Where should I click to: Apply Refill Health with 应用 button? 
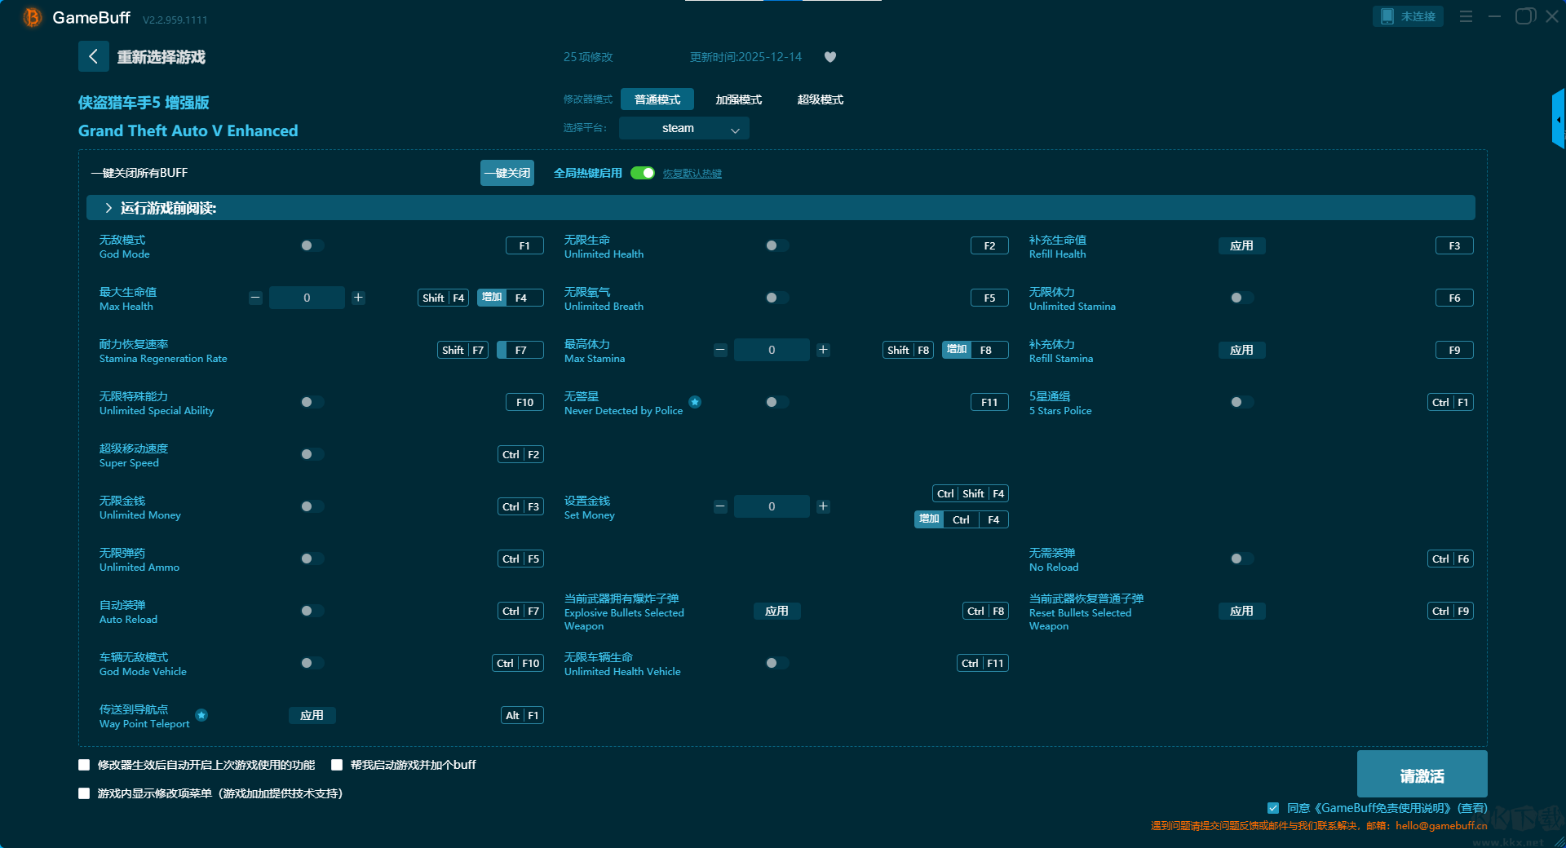coord(1242,245)
